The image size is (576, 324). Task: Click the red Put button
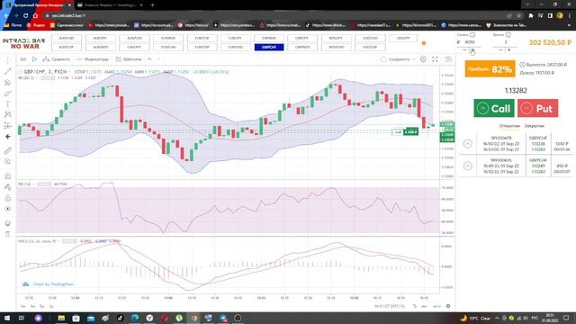pyautogui.click(x=538, y=108)
